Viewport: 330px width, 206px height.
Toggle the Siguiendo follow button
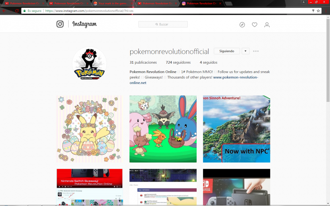pyautogui.click(x=227, y=51)
